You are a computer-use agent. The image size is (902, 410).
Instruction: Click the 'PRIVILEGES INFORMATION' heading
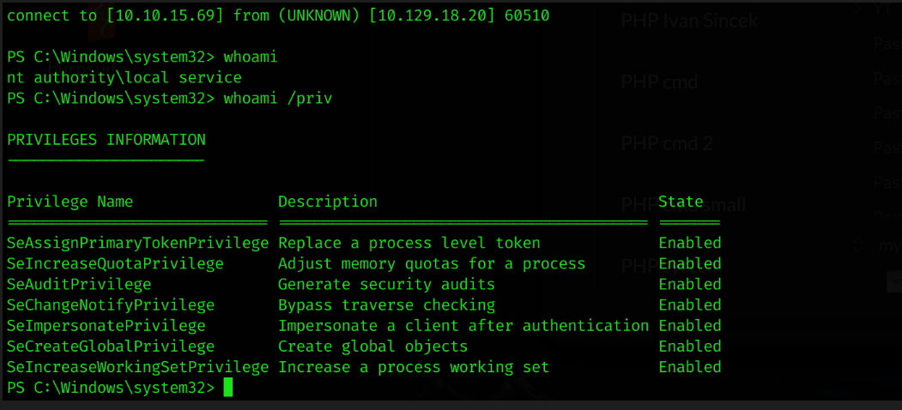pos(106,140)
